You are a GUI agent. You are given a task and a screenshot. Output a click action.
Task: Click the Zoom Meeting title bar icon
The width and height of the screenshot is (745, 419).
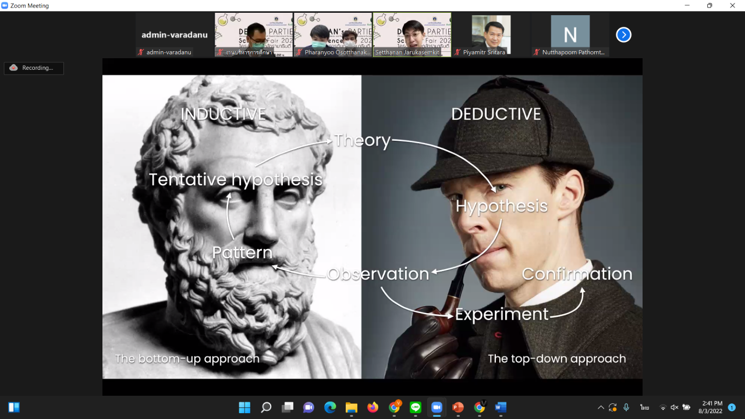tap(5, 5)
